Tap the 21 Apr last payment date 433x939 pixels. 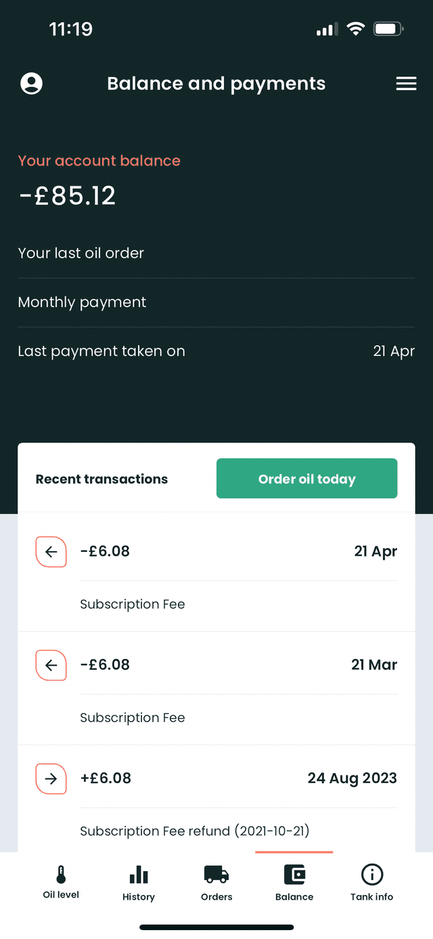coord(394,351)
